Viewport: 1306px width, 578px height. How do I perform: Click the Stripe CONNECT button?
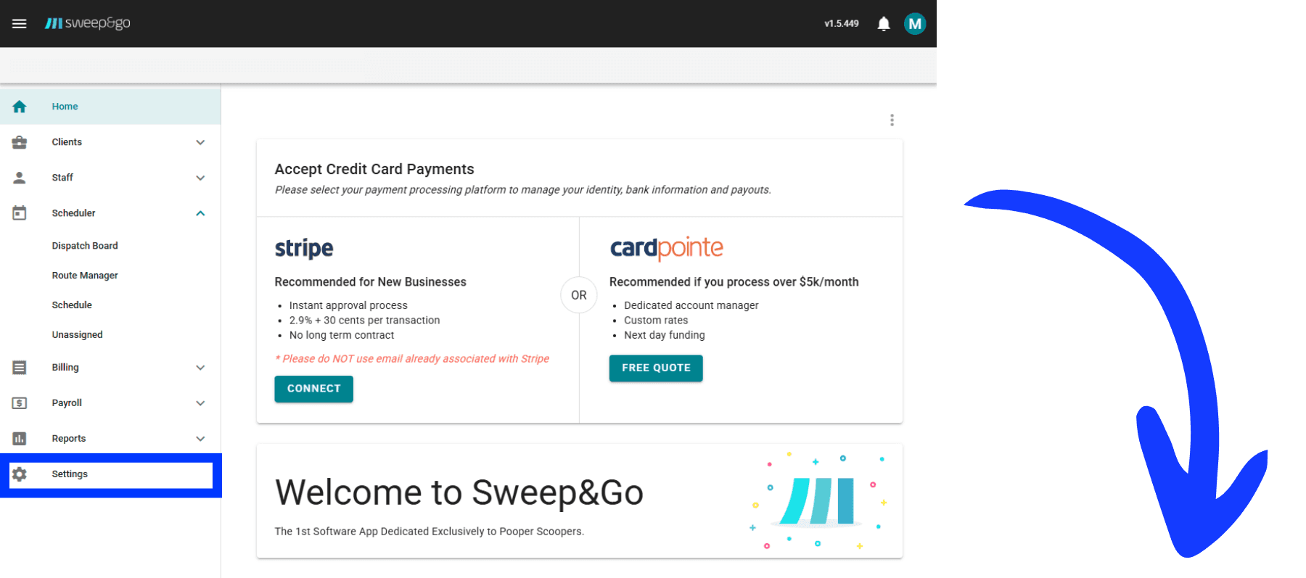pos(313,389)
